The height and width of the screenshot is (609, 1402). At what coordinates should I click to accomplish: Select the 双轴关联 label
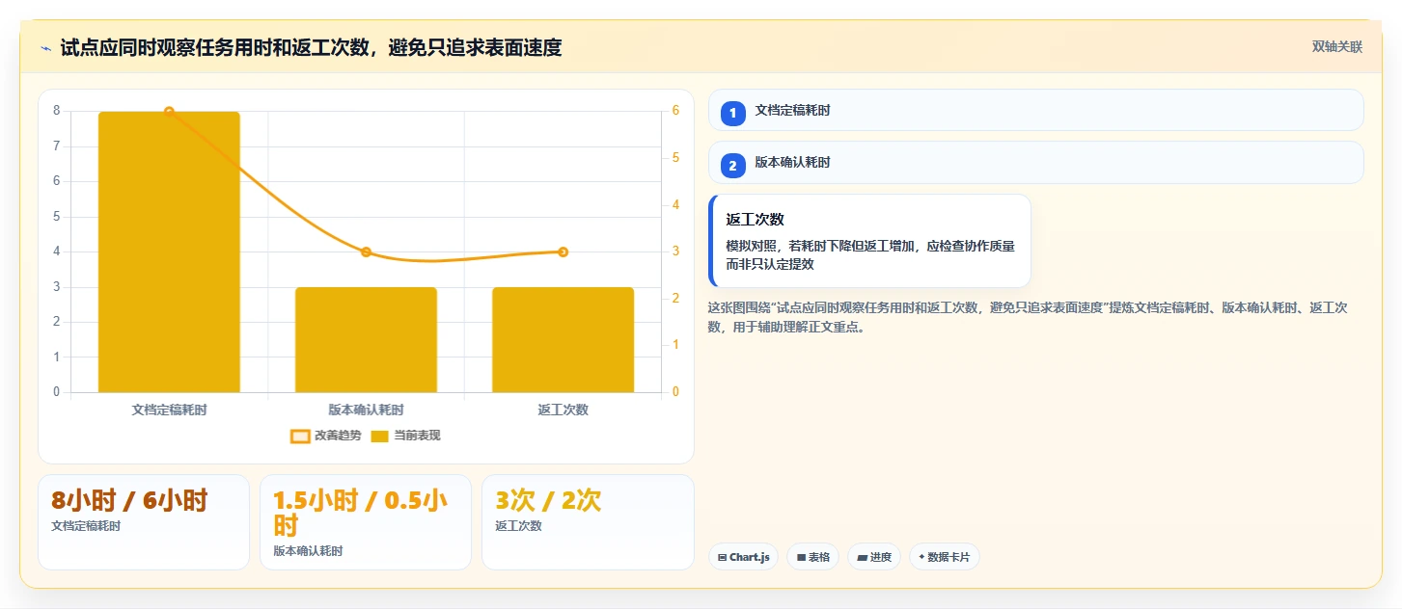(1336, 47)
